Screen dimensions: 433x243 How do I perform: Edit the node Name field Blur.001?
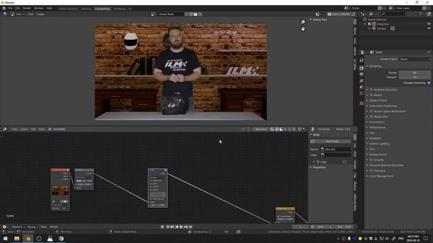point(336,149)
